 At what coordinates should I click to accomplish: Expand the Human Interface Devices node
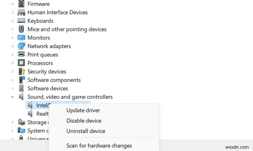click(12, 12)
